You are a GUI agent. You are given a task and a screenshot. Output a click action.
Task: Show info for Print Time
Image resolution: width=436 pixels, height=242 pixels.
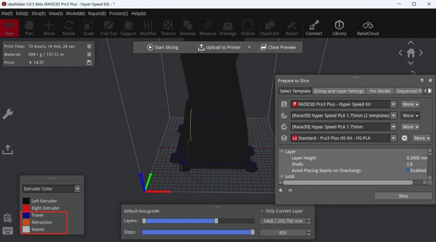89,46
